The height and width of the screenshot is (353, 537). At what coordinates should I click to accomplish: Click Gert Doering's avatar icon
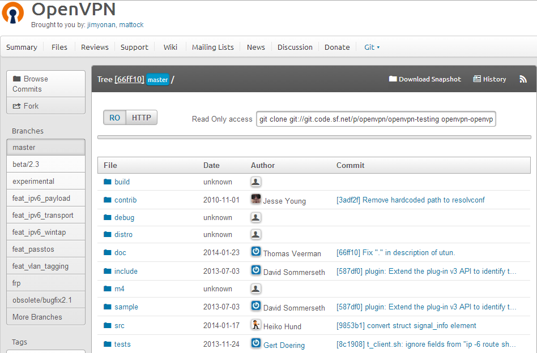pos(256,343)
